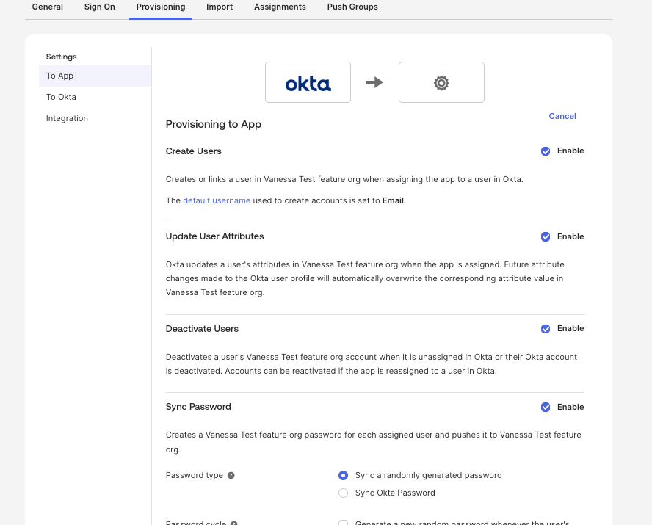Toggle Deactivate Users Enable checkbox

[x=546, y=329]
